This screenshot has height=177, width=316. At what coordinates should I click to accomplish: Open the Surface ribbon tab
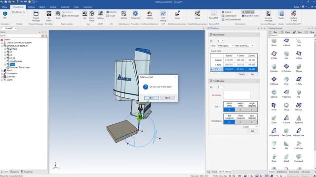(x=53, y=7)
